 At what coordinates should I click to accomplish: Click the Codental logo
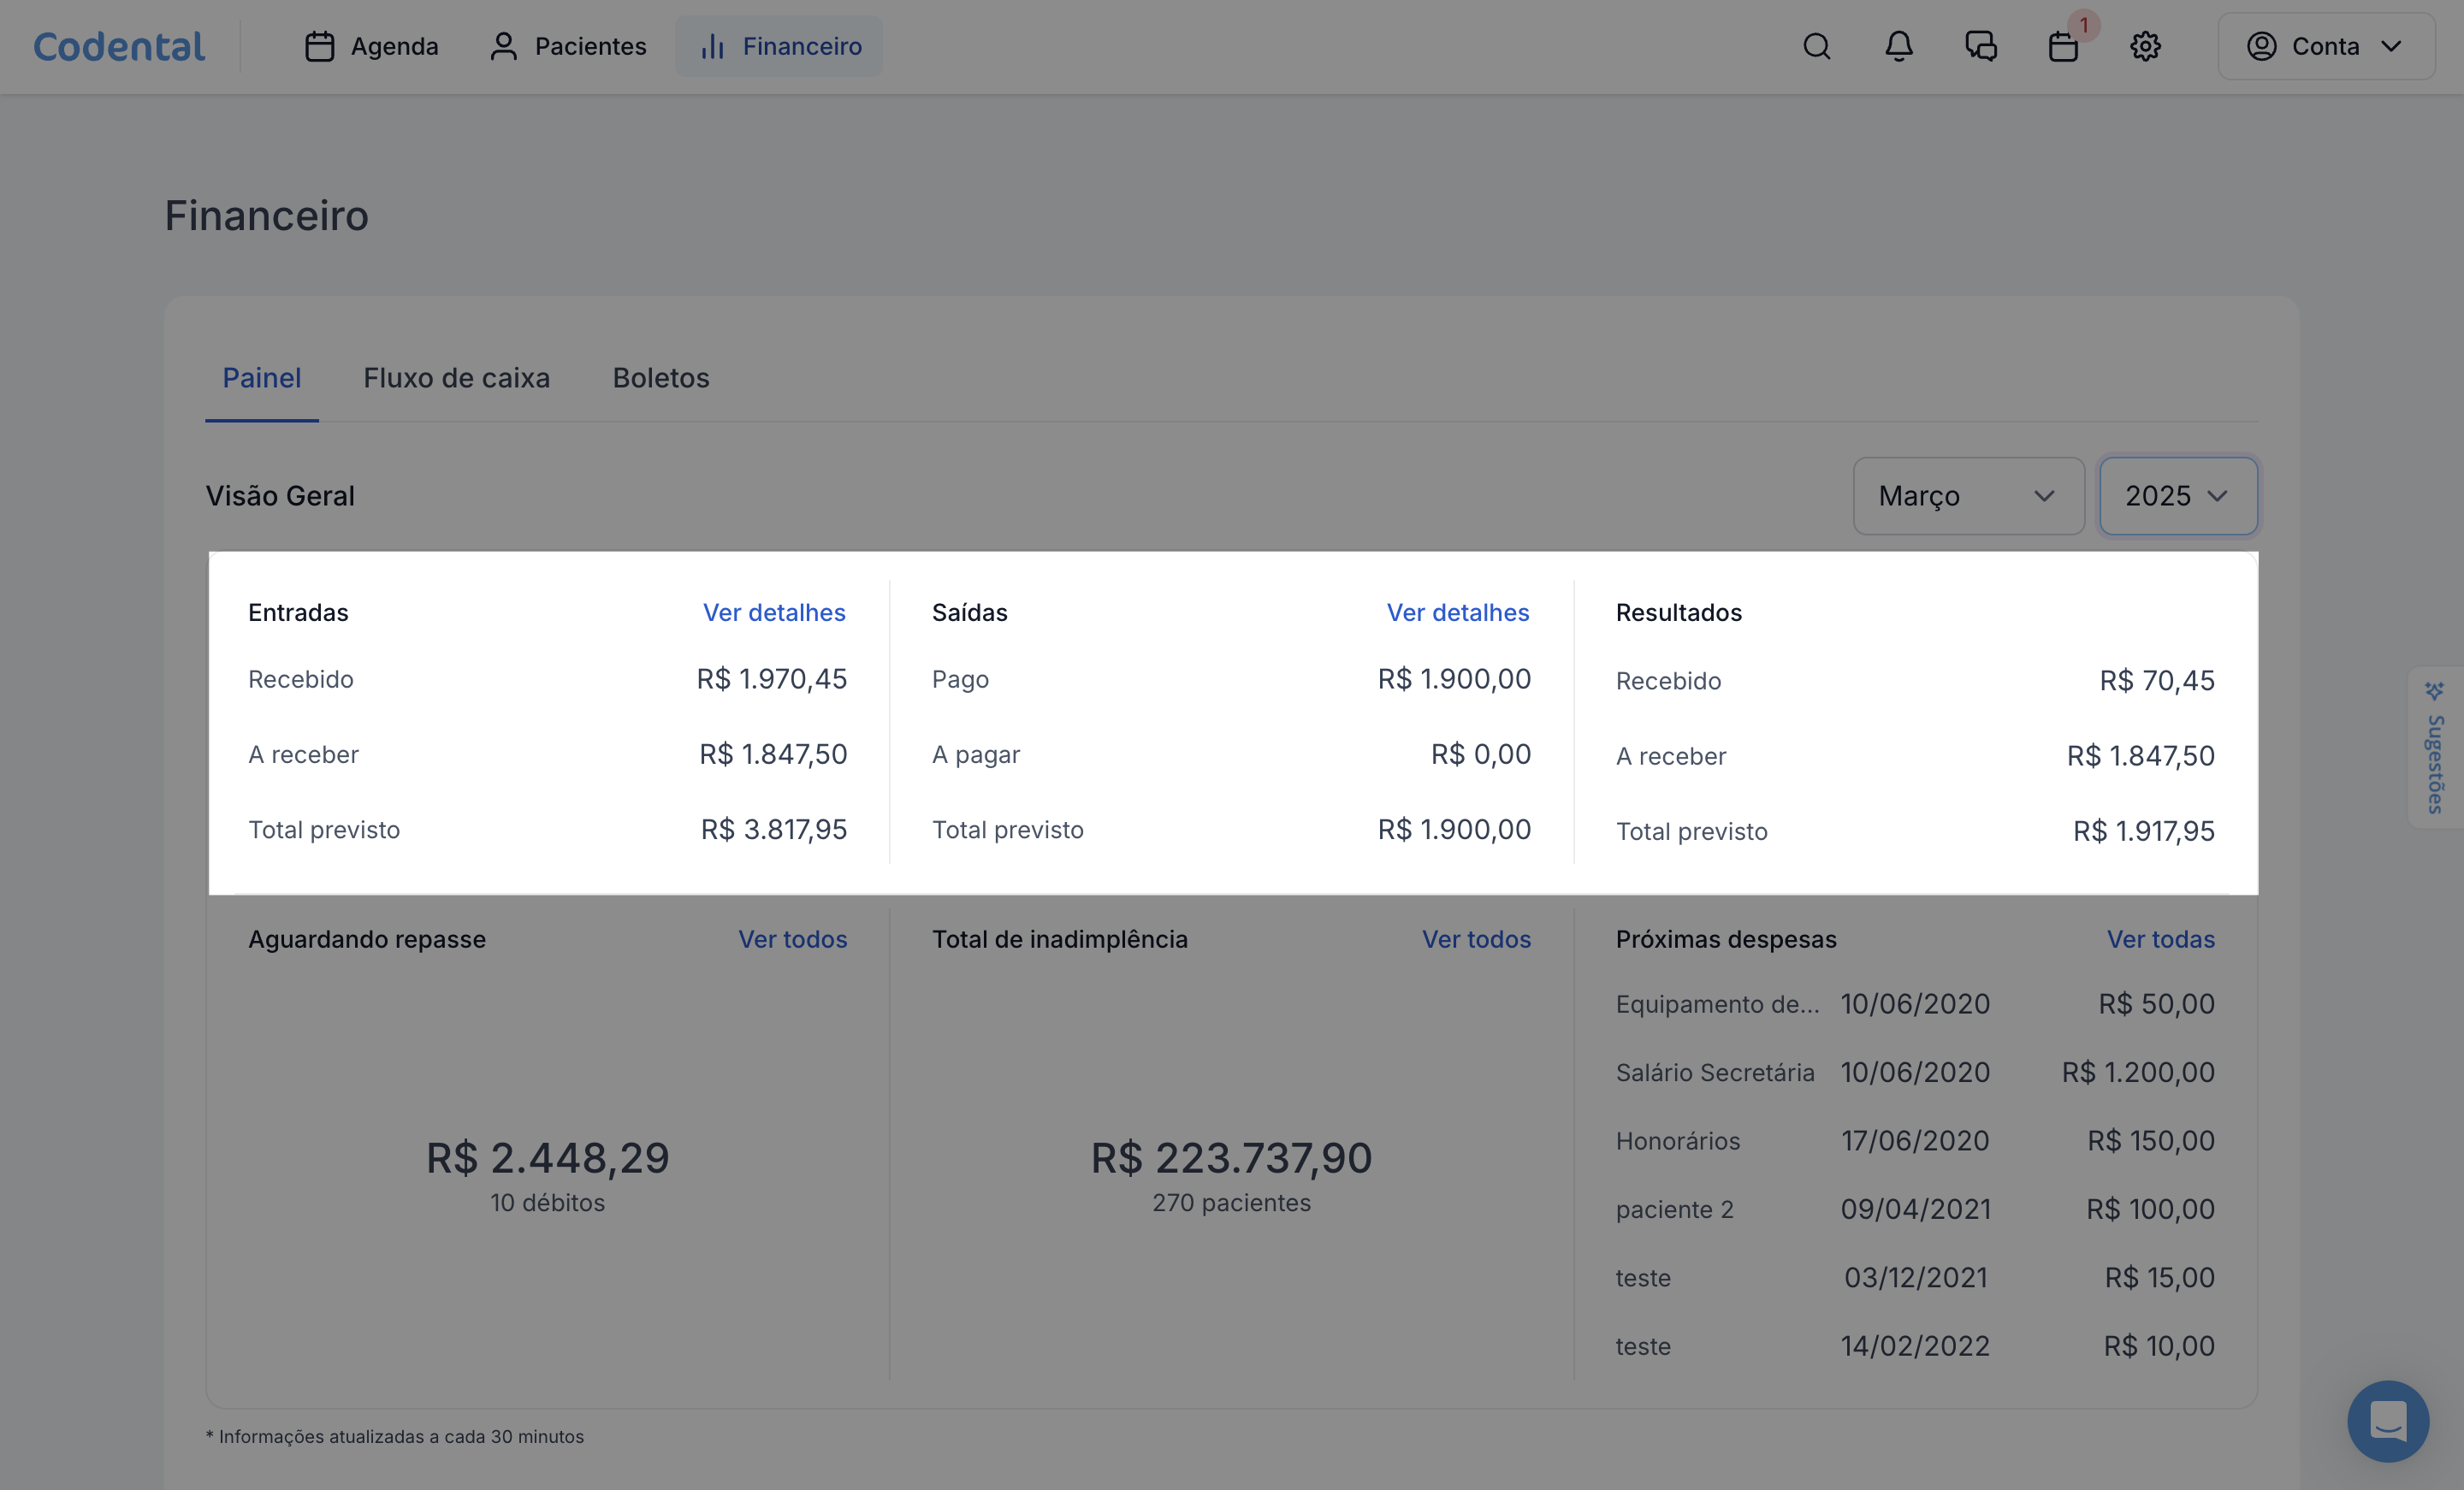tap(119, 46)
